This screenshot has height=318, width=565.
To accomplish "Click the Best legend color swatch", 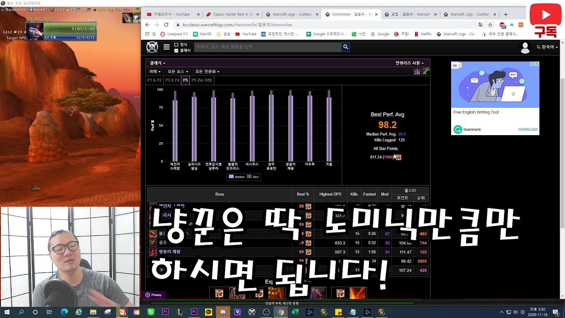I will [x=250, y=177].
